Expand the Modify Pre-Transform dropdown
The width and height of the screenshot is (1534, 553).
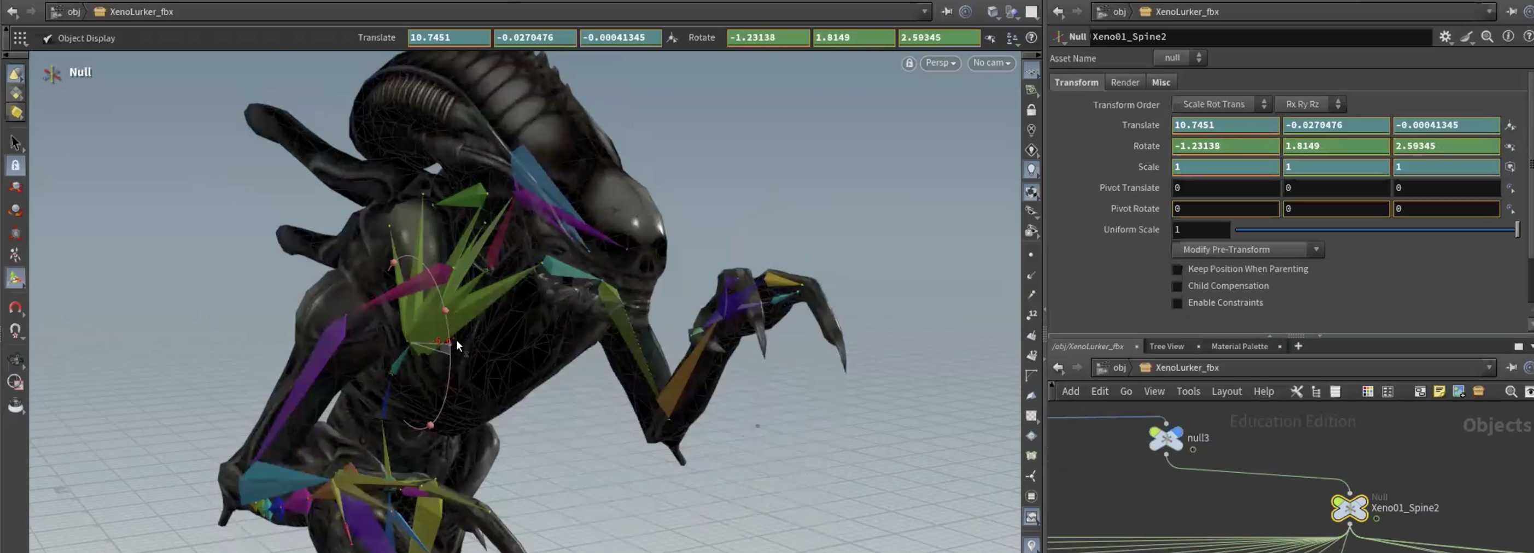[1248, 249]
